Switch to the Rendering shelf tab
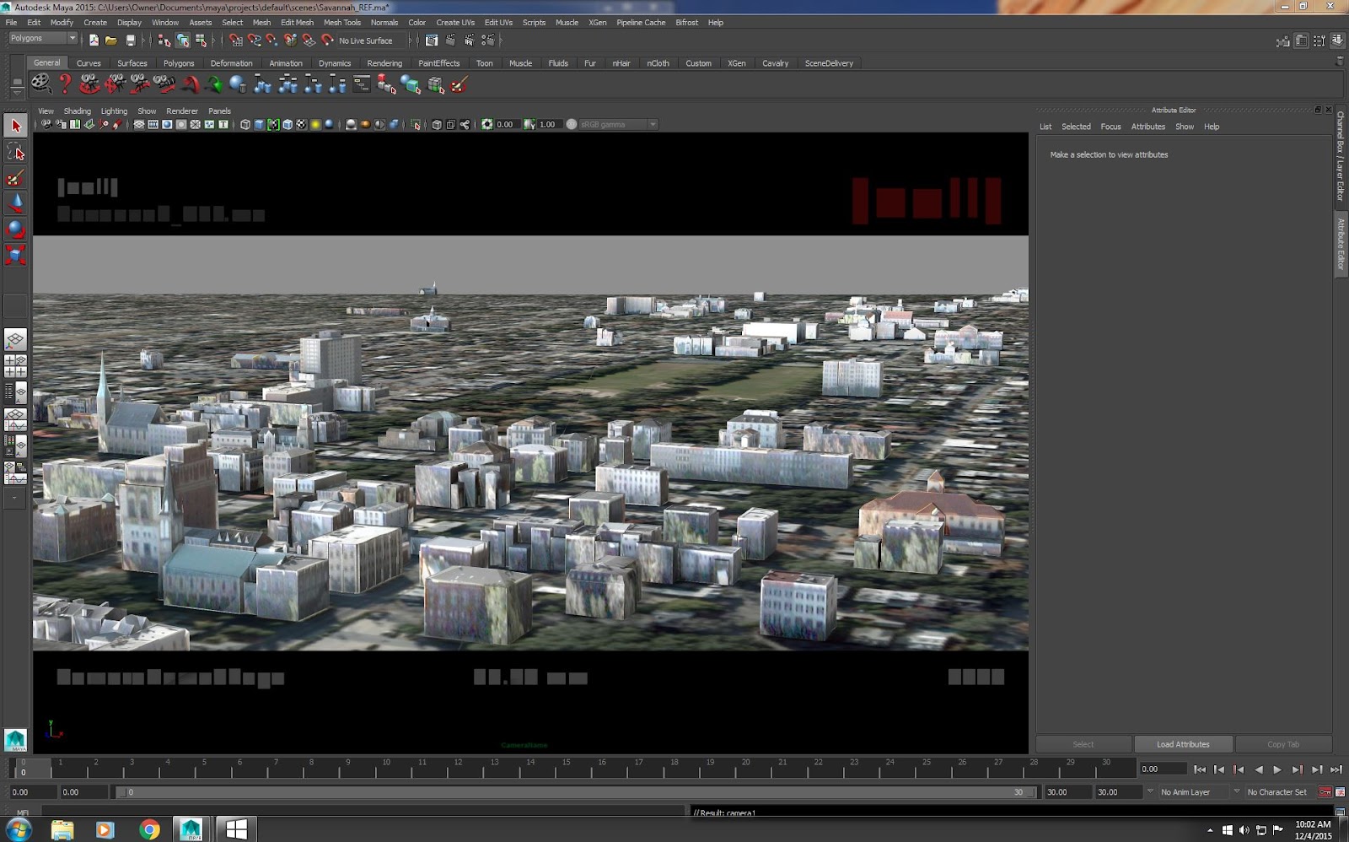 click(384, 63)
